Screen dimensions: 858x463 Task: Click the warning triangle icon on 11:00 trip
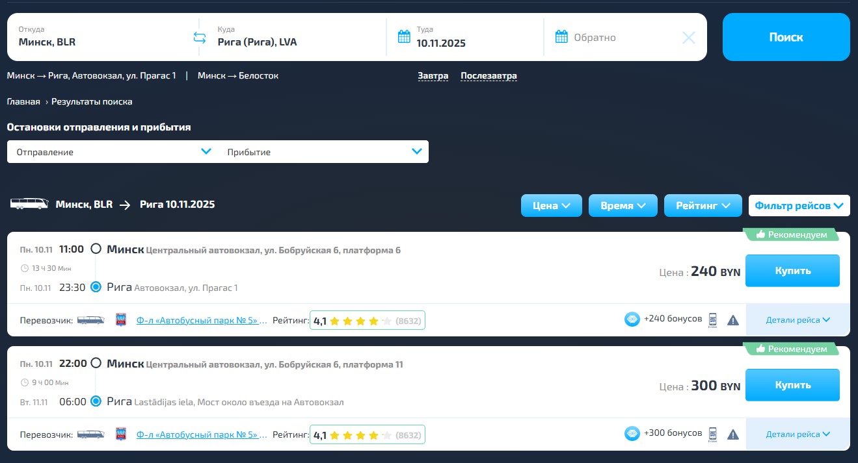point(733,320)
